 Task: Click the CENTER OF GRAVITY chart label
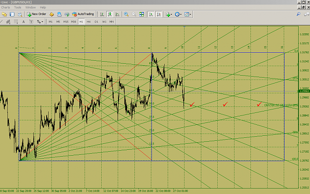(281, 105)
